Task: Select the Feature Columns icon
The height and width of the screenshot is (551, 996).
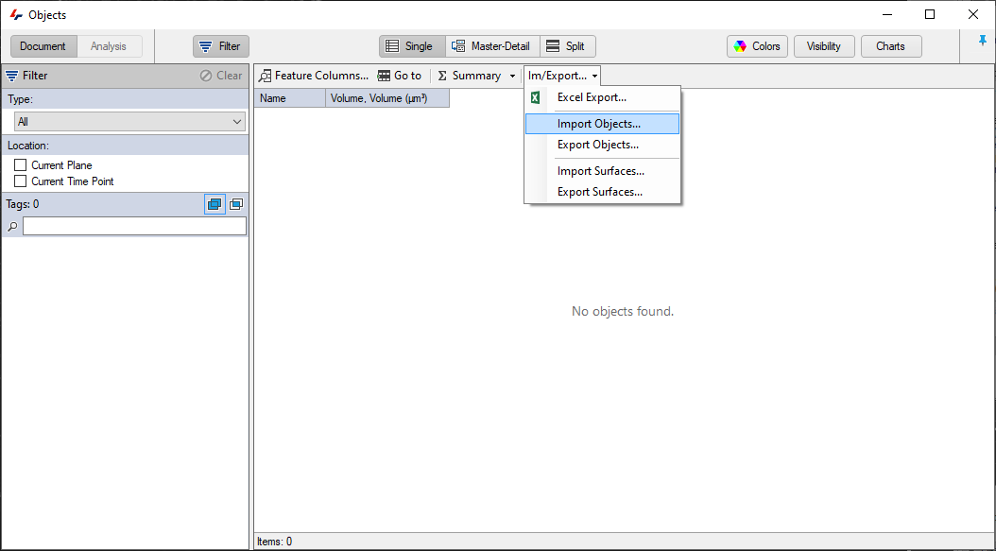Action: (x=265, y=76)
